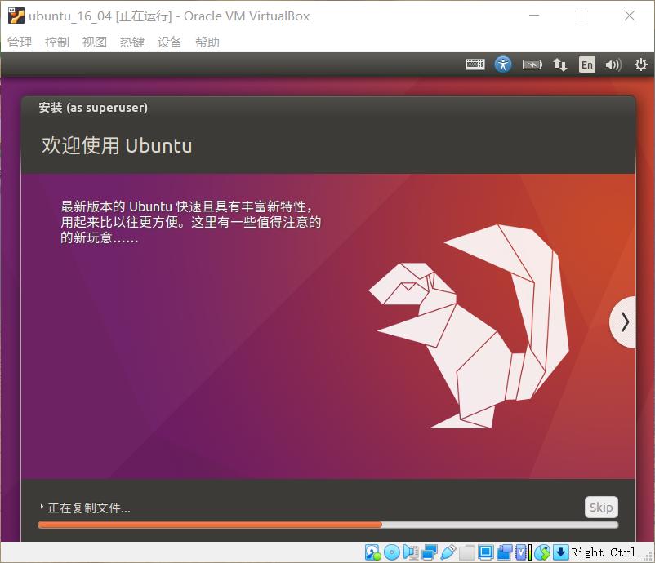Open the 帮助 menu
Viewport: 655px width, 563px height.
coord(207,42)
